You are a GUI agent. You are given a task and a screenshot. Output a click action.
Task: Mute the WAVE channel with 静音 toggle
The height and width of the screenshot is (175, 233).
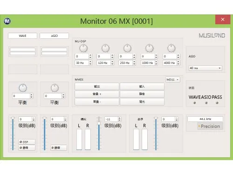click(27, 148)
